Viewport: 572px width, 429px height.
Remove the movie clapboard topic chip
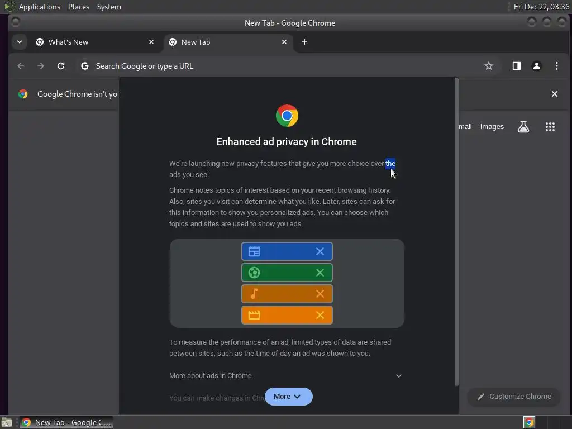tap(320, 315)
